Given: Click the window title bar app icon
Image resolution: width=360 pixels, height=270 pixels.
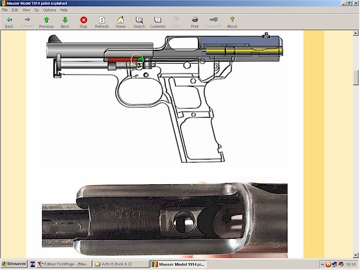Looking at the screenshot, I should [x=4, y=3].
